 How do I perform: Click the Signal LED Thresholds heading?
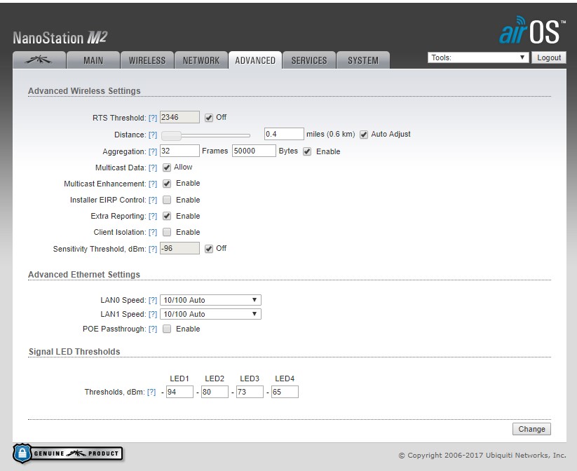pos(74,352)
